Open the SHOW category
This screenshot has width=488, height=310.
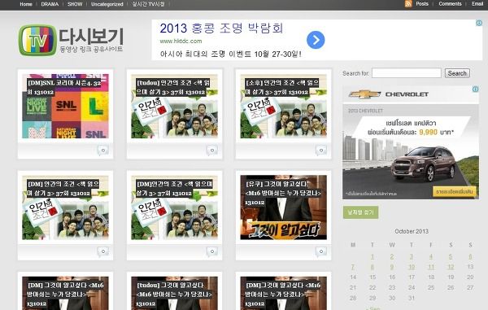[75, 4]
